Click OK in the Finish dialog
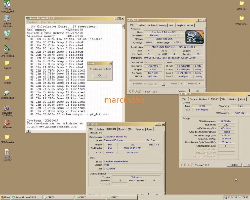Screen dimensions: 250x200 (100, 76)
